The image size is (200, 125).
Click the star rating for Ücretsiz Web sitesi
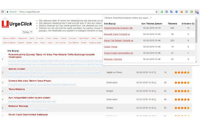(x=182, y=82)
